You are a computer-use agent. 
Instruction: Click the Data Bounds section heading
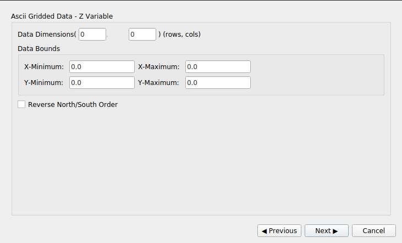(38, 48)
